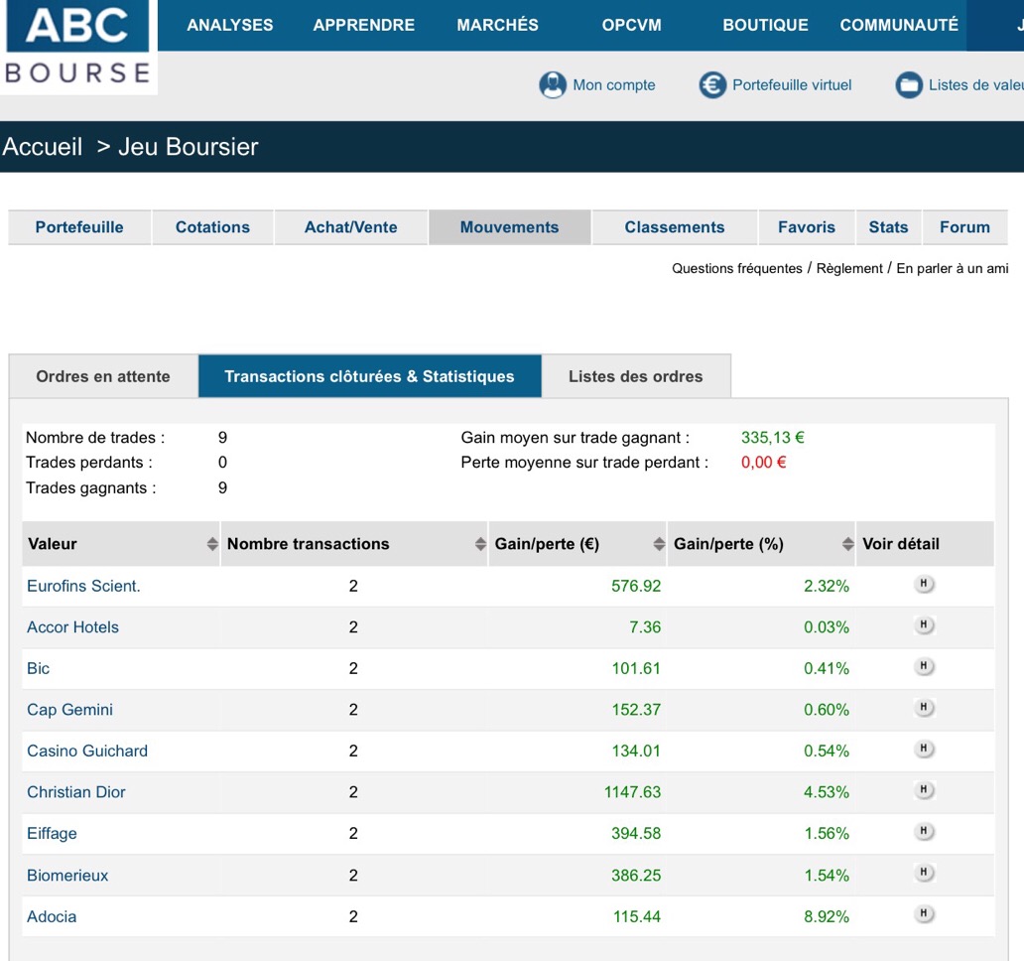Image resolution: width=1024 pixels, height=961 pixels.
Task: View detail icon for Accor Hotels
Action: 924,624
